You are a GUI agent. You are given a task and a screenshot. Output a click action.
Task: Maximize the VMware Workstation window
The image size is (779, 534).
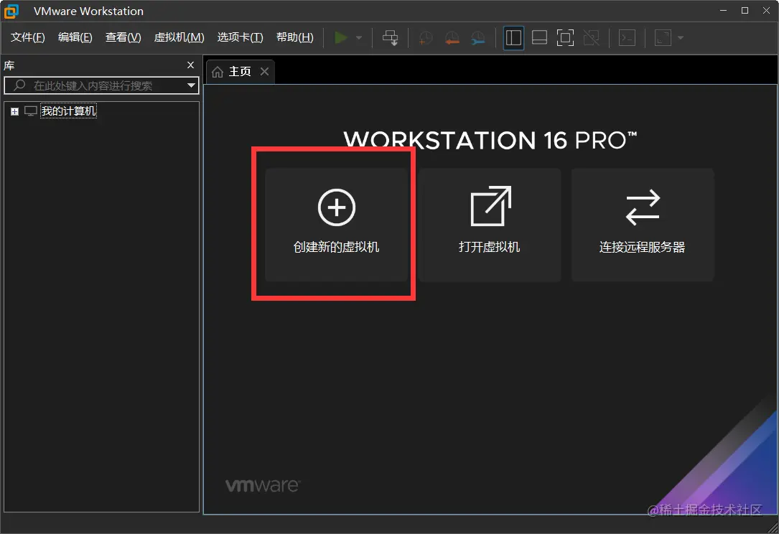click(x=745, y=11)
